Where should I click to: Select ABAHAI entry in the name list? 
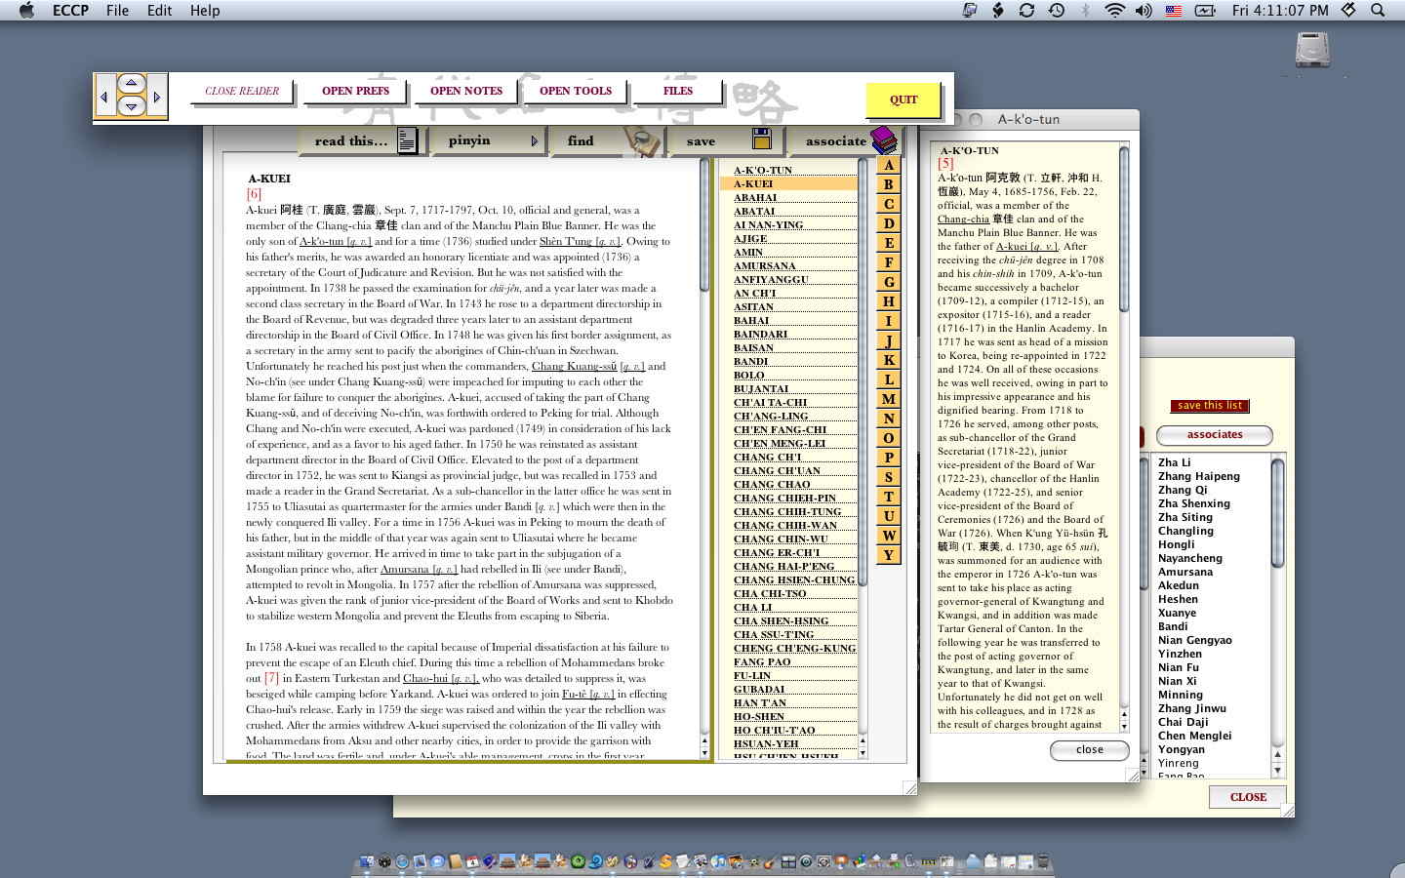pyautogui.click(x=788, y=197)
